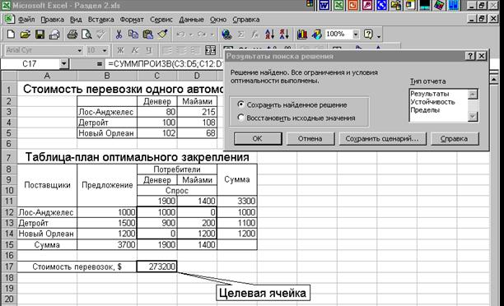Click the Open file folder icon
This screenshot has width=504, height=306.
click(x=25, y=35)
